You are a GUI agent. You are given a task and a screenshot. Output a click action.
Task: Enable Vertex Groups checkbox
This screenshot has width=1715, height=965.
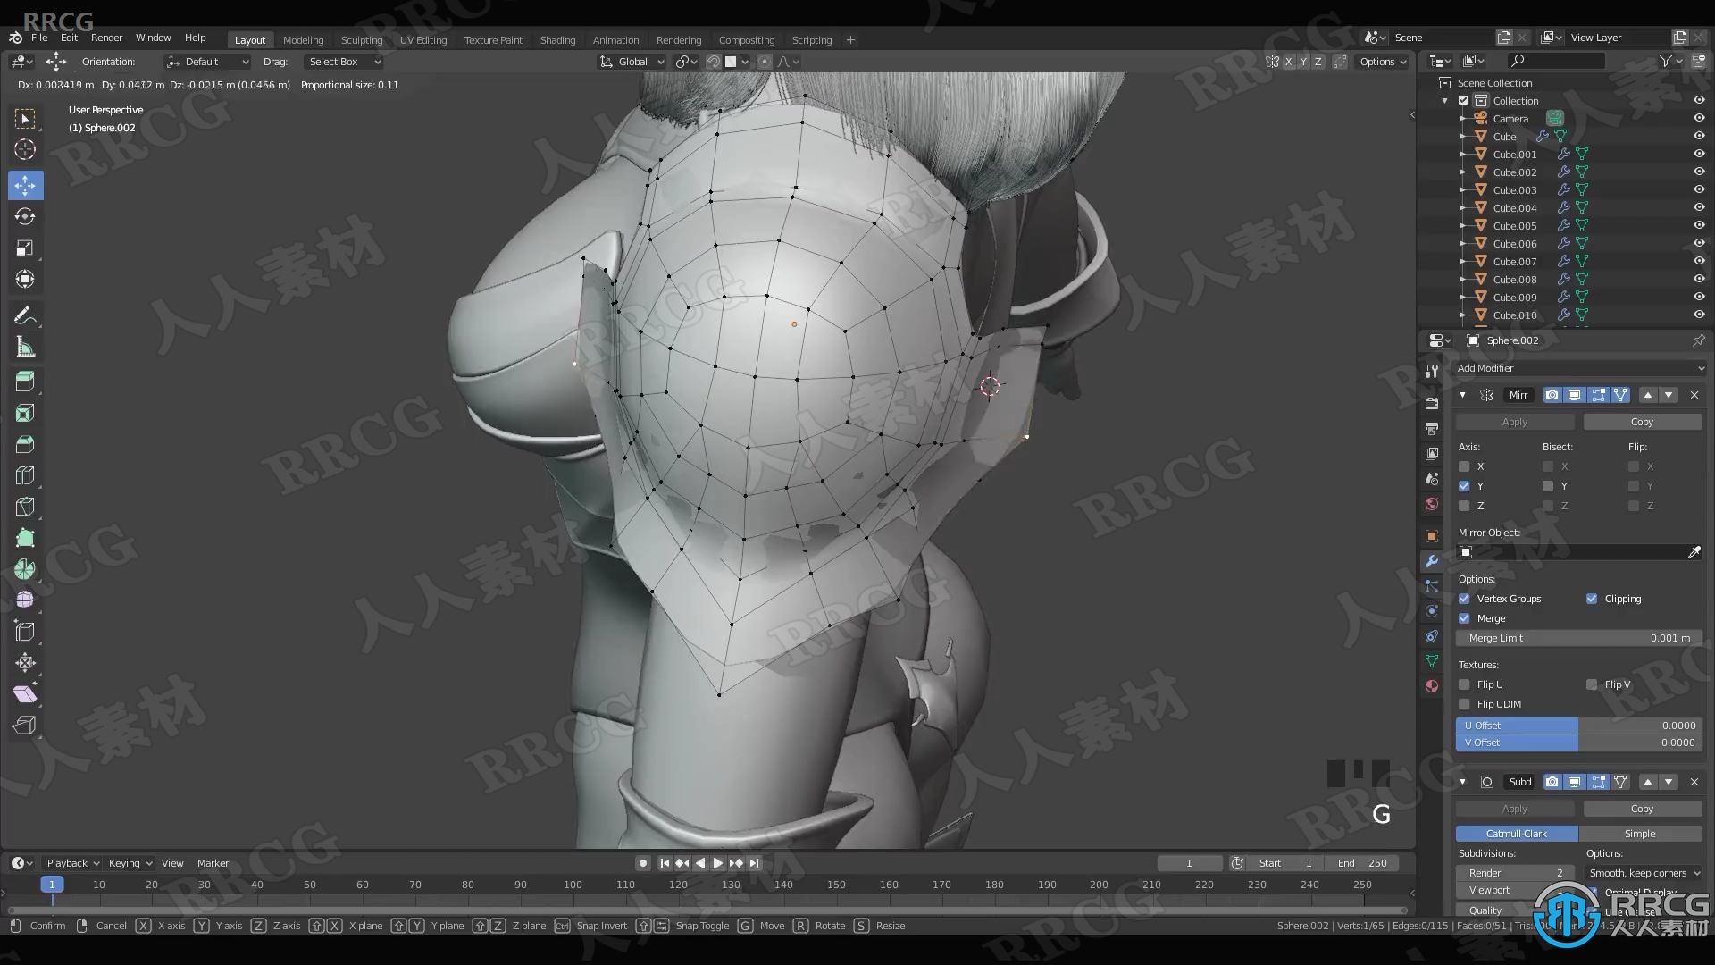pos(1465,598)
